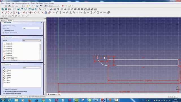Open the circle tool dropdown arrow
The width and height of the screenshot is (181, 102).
tap(16, 12)
